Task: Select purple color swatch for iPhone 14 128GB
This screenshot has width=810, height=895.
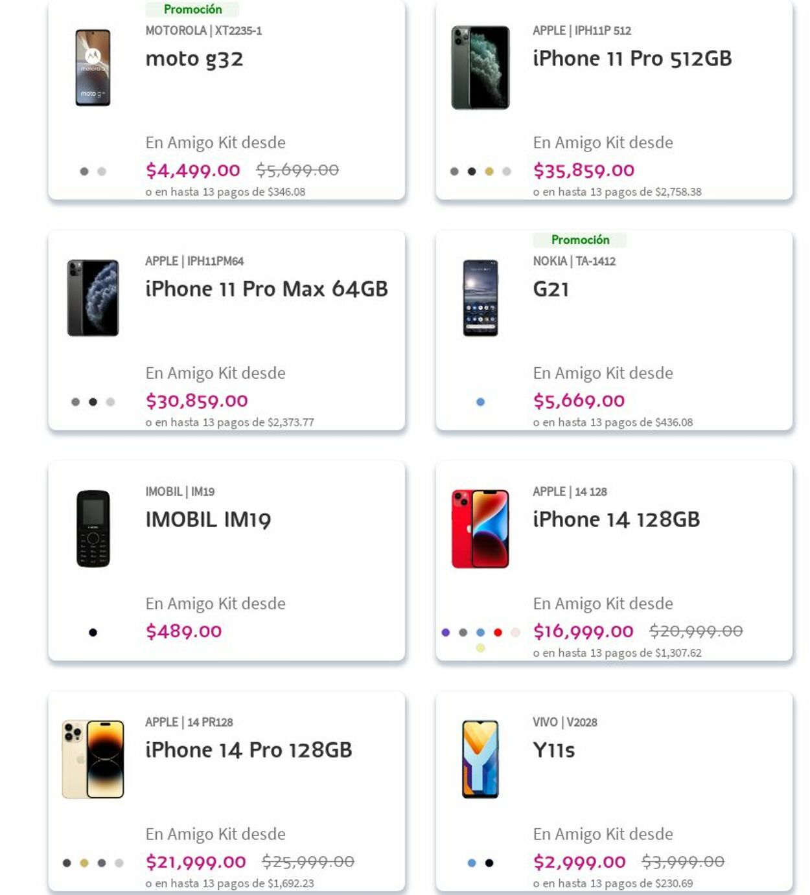Action: (445, 632)
